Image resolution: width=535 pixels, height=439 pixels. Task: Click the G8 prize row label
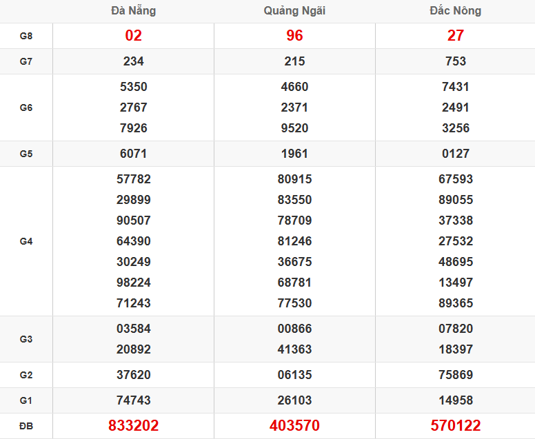26,36
